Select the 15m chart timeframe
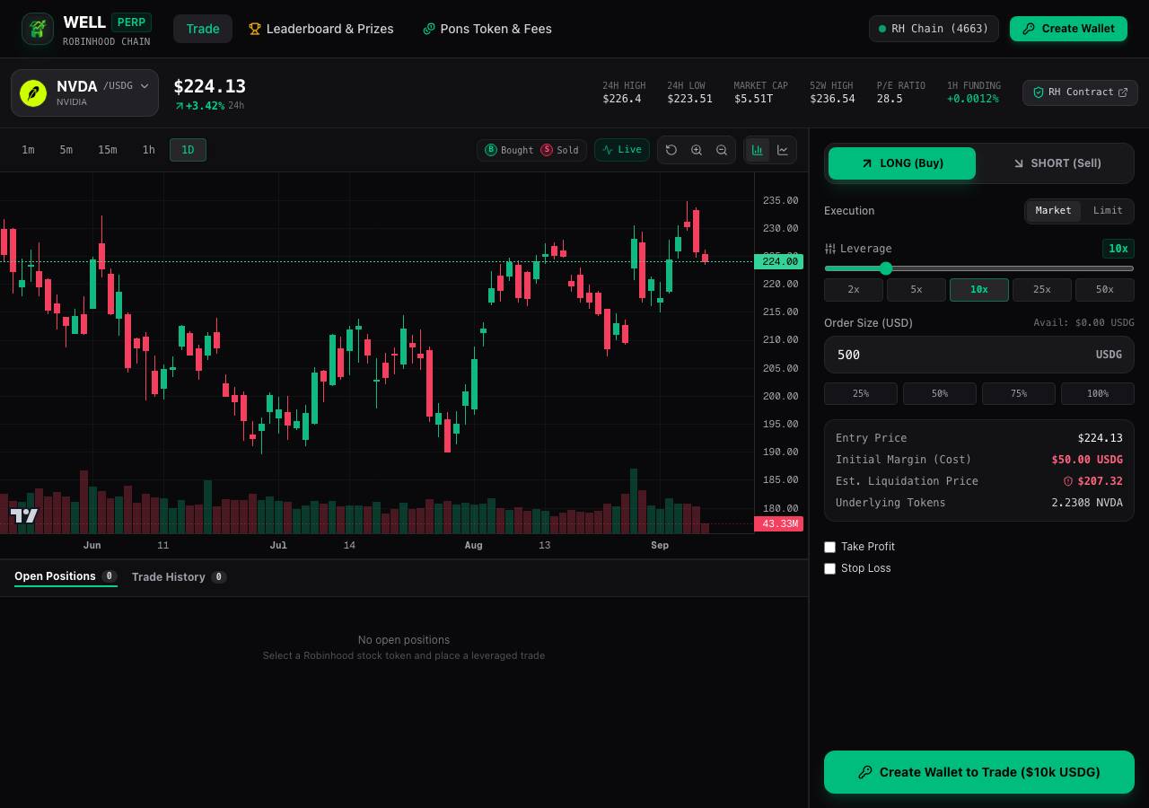 pos(108,150)
